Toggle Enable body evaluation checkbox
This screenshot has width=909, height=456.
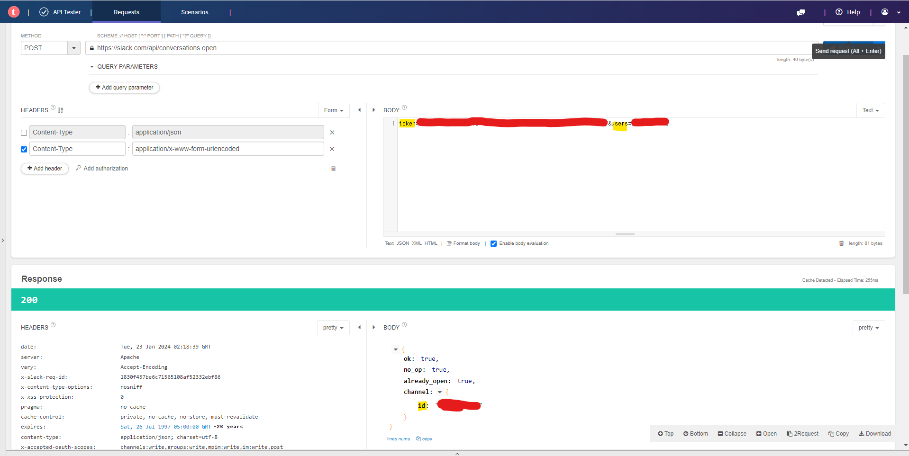(493, 244)
